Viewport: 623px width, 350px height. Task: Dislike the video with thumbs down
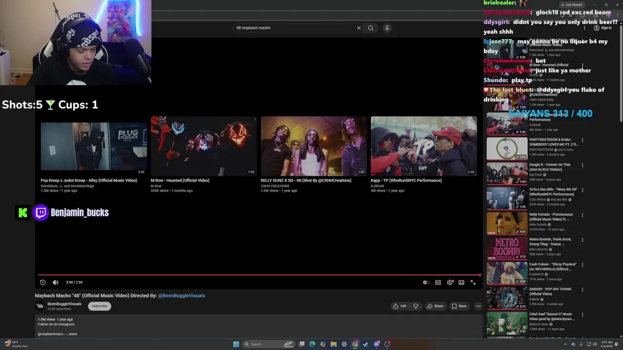coord(416,306)
